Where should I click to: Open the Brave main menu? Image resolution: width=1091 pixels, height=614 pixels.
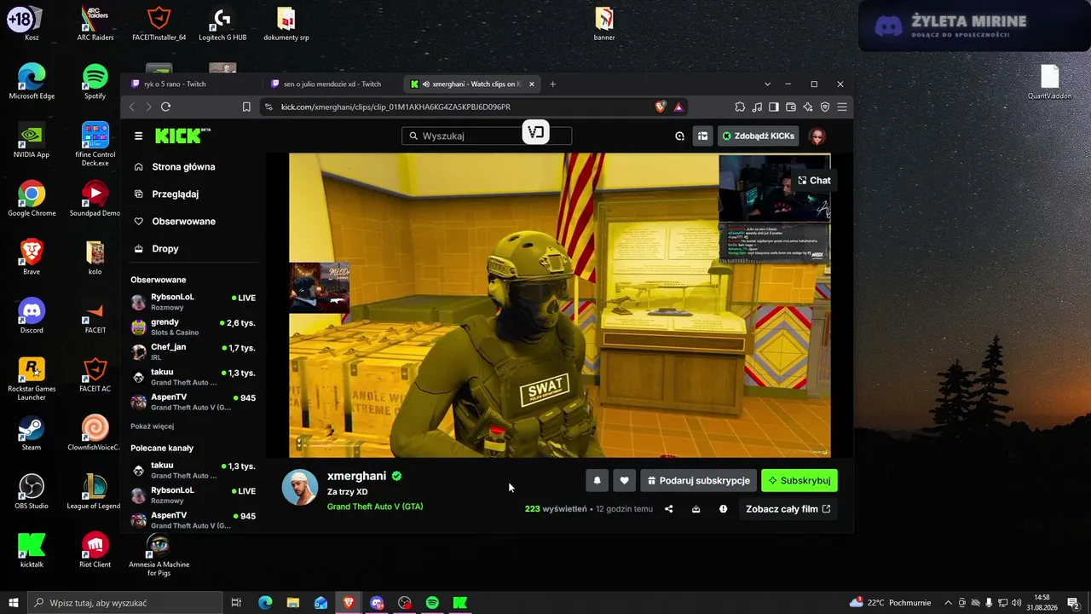(x=842, y=107)
